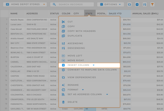Choose Rename from the context menu
This screenshot has width=164, height=111.
pyautogui.click(x=73, y=85)
